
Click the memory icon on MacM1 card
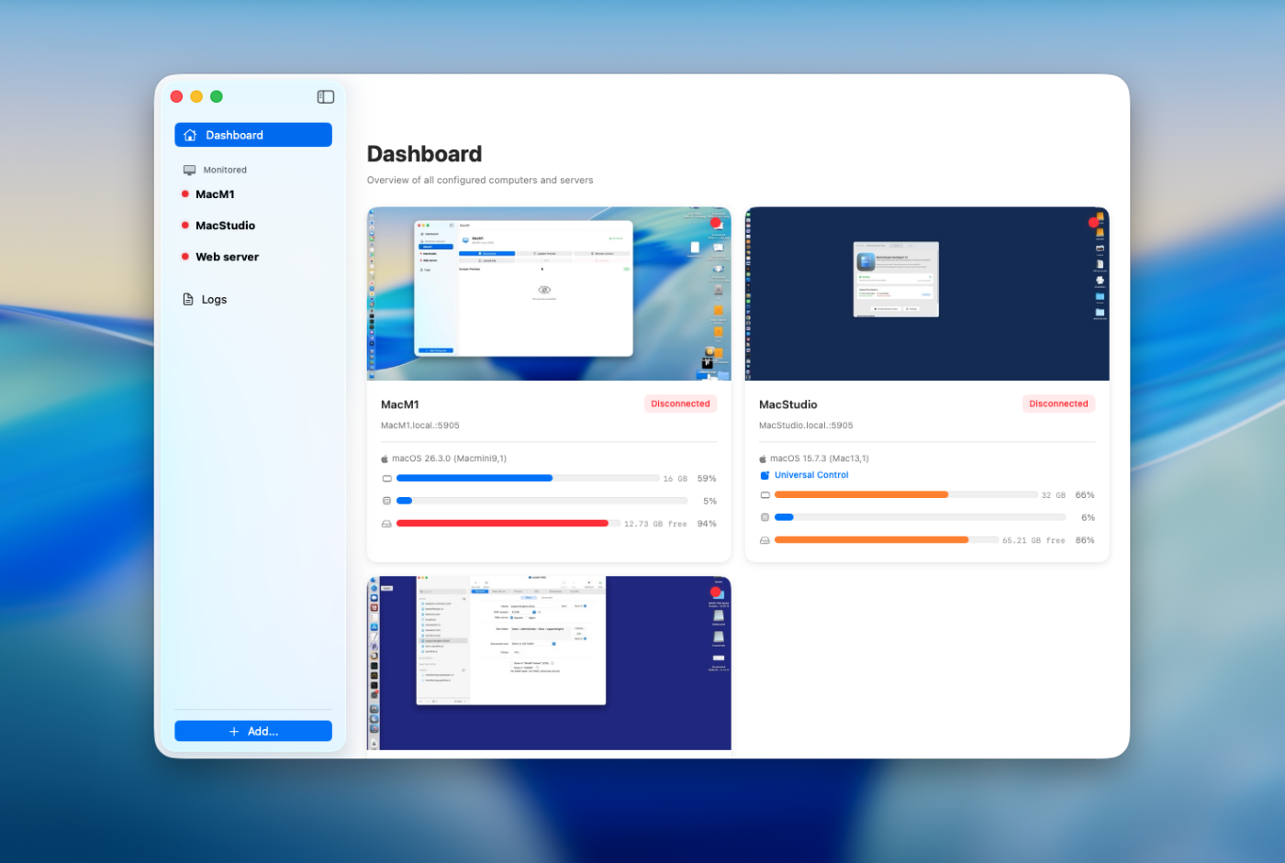[386, 479]
